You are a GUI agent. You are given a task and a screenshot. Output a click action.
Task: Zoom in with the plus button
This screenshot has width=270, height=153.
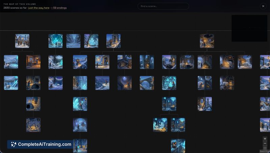coord(265,139)
